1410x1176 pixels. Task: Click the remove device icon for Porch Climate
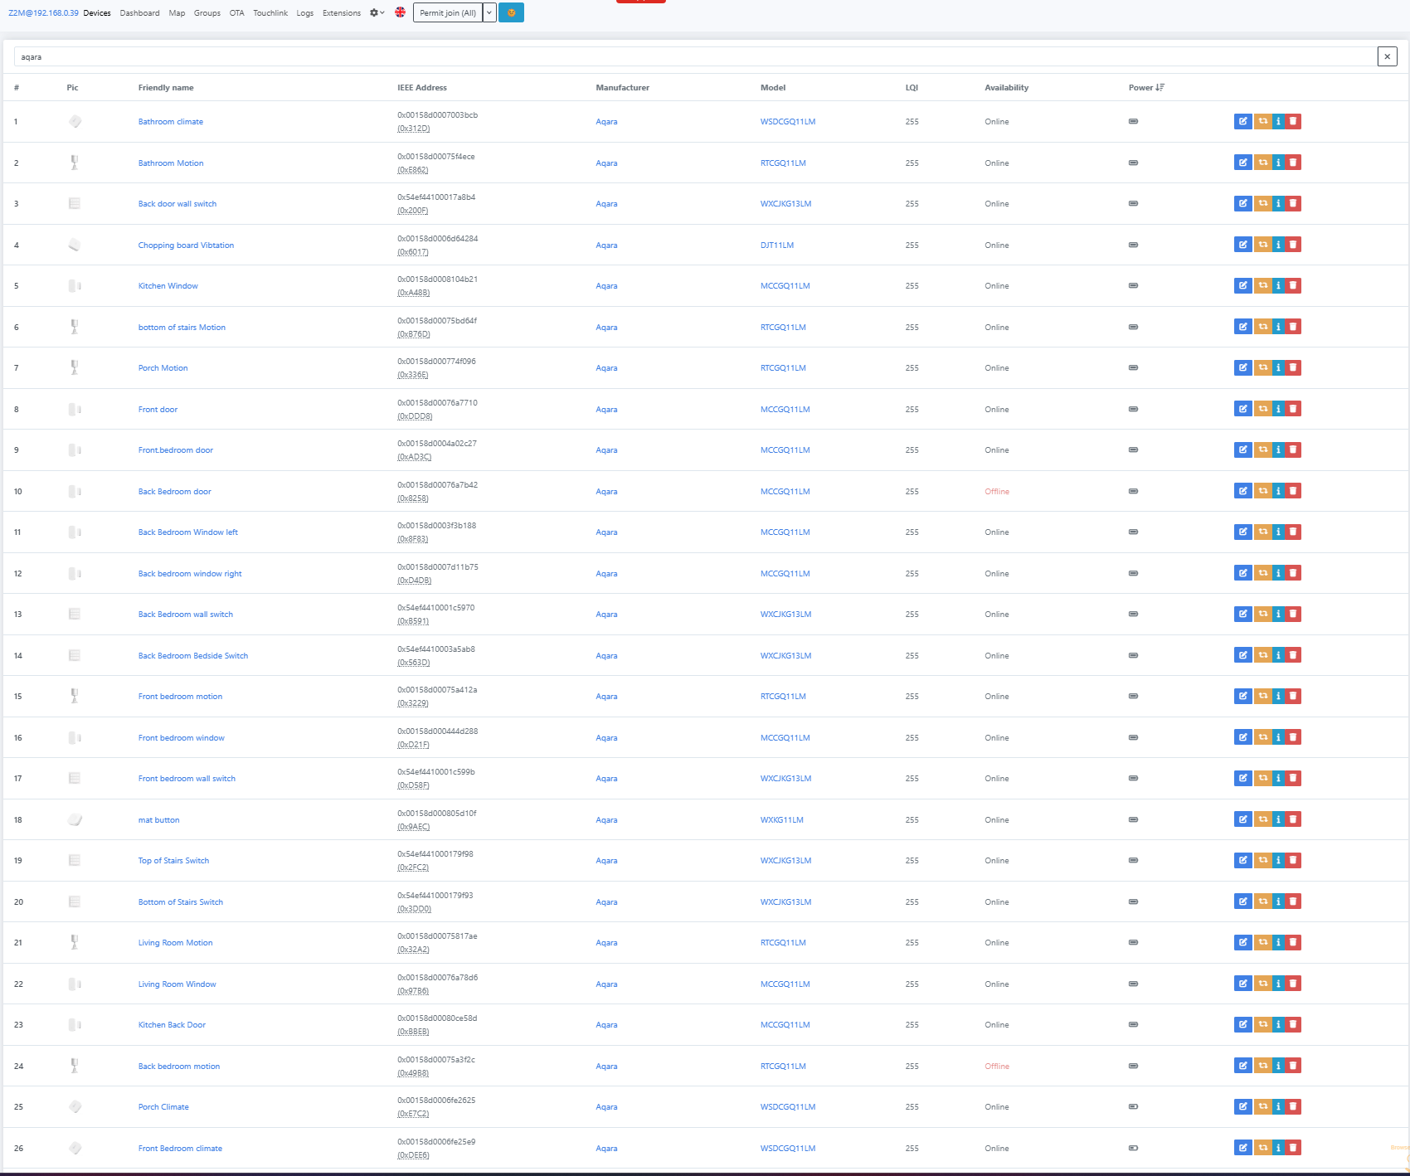[1293, 1106]
